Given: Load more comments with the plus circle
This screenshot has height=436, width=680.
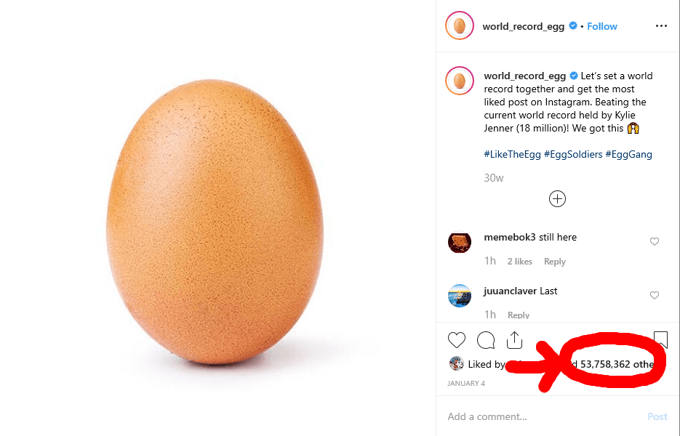Looking at the screenshot, I should [557, 199].
